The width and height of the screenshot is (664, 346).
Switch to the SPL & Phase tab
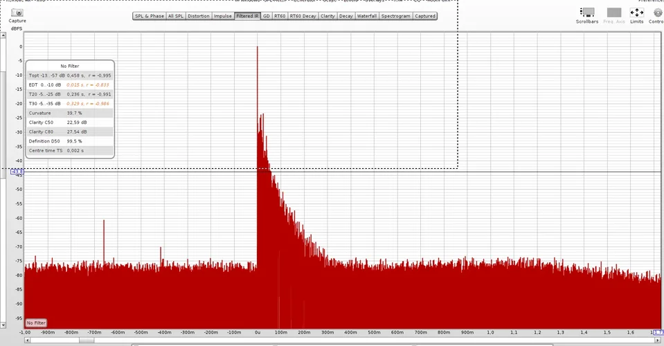[x=150, y=16]
